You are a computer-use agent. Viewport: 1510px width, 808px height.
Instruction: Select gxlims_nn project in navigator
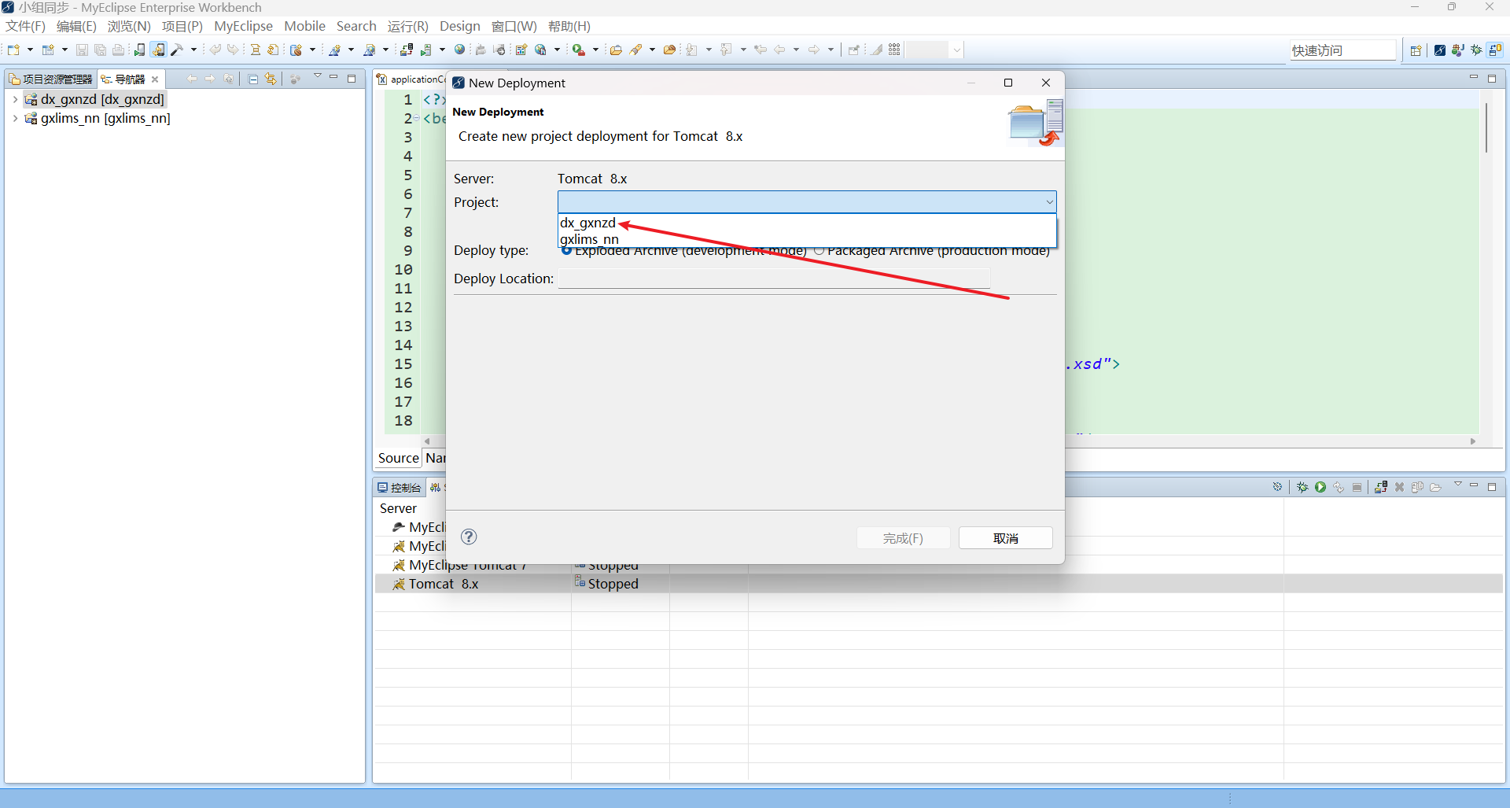pyautogui.click(x=105, y=118)
